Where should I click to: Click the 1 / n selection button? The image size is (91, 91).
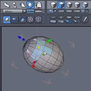(x=77, y=17)
